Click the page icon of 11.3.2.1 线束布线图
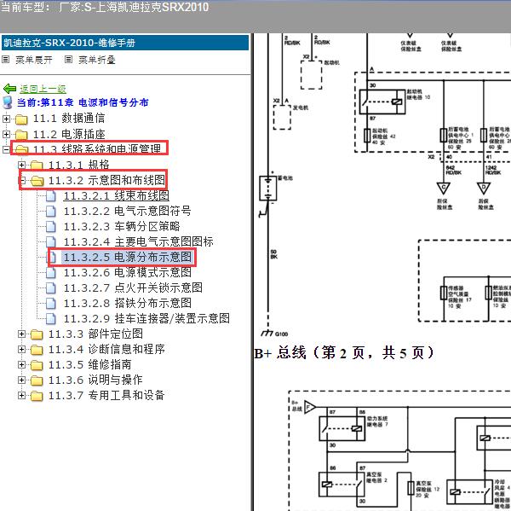Screen dimensions: 511x511 [51, 195]
